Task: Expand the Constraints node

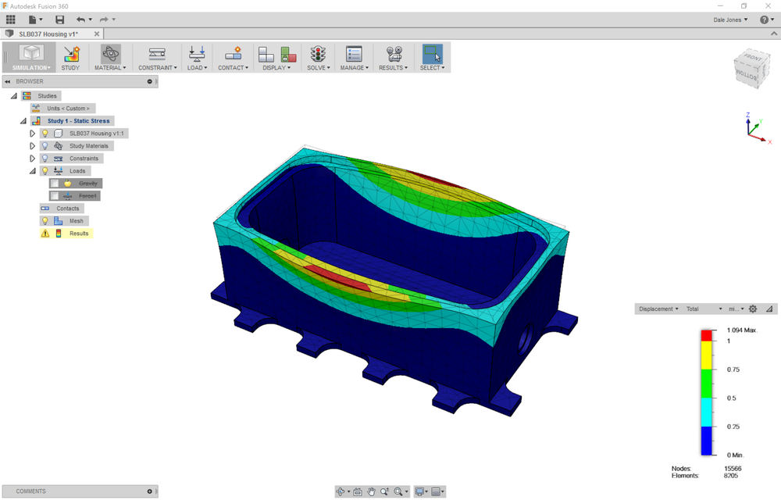Action: [x=32, y=159]
